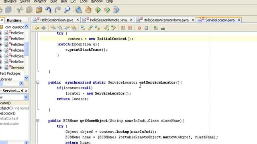Close the HelloSessionBean.java tab
The height and width of the screenshot is (144, 257).
click(x=78, y=20)
